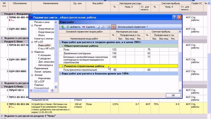Image resolution: width=211 pixels, height=119 pixels.
Task: Click the green plus Добавить icon
Action: tap(68, 27)
